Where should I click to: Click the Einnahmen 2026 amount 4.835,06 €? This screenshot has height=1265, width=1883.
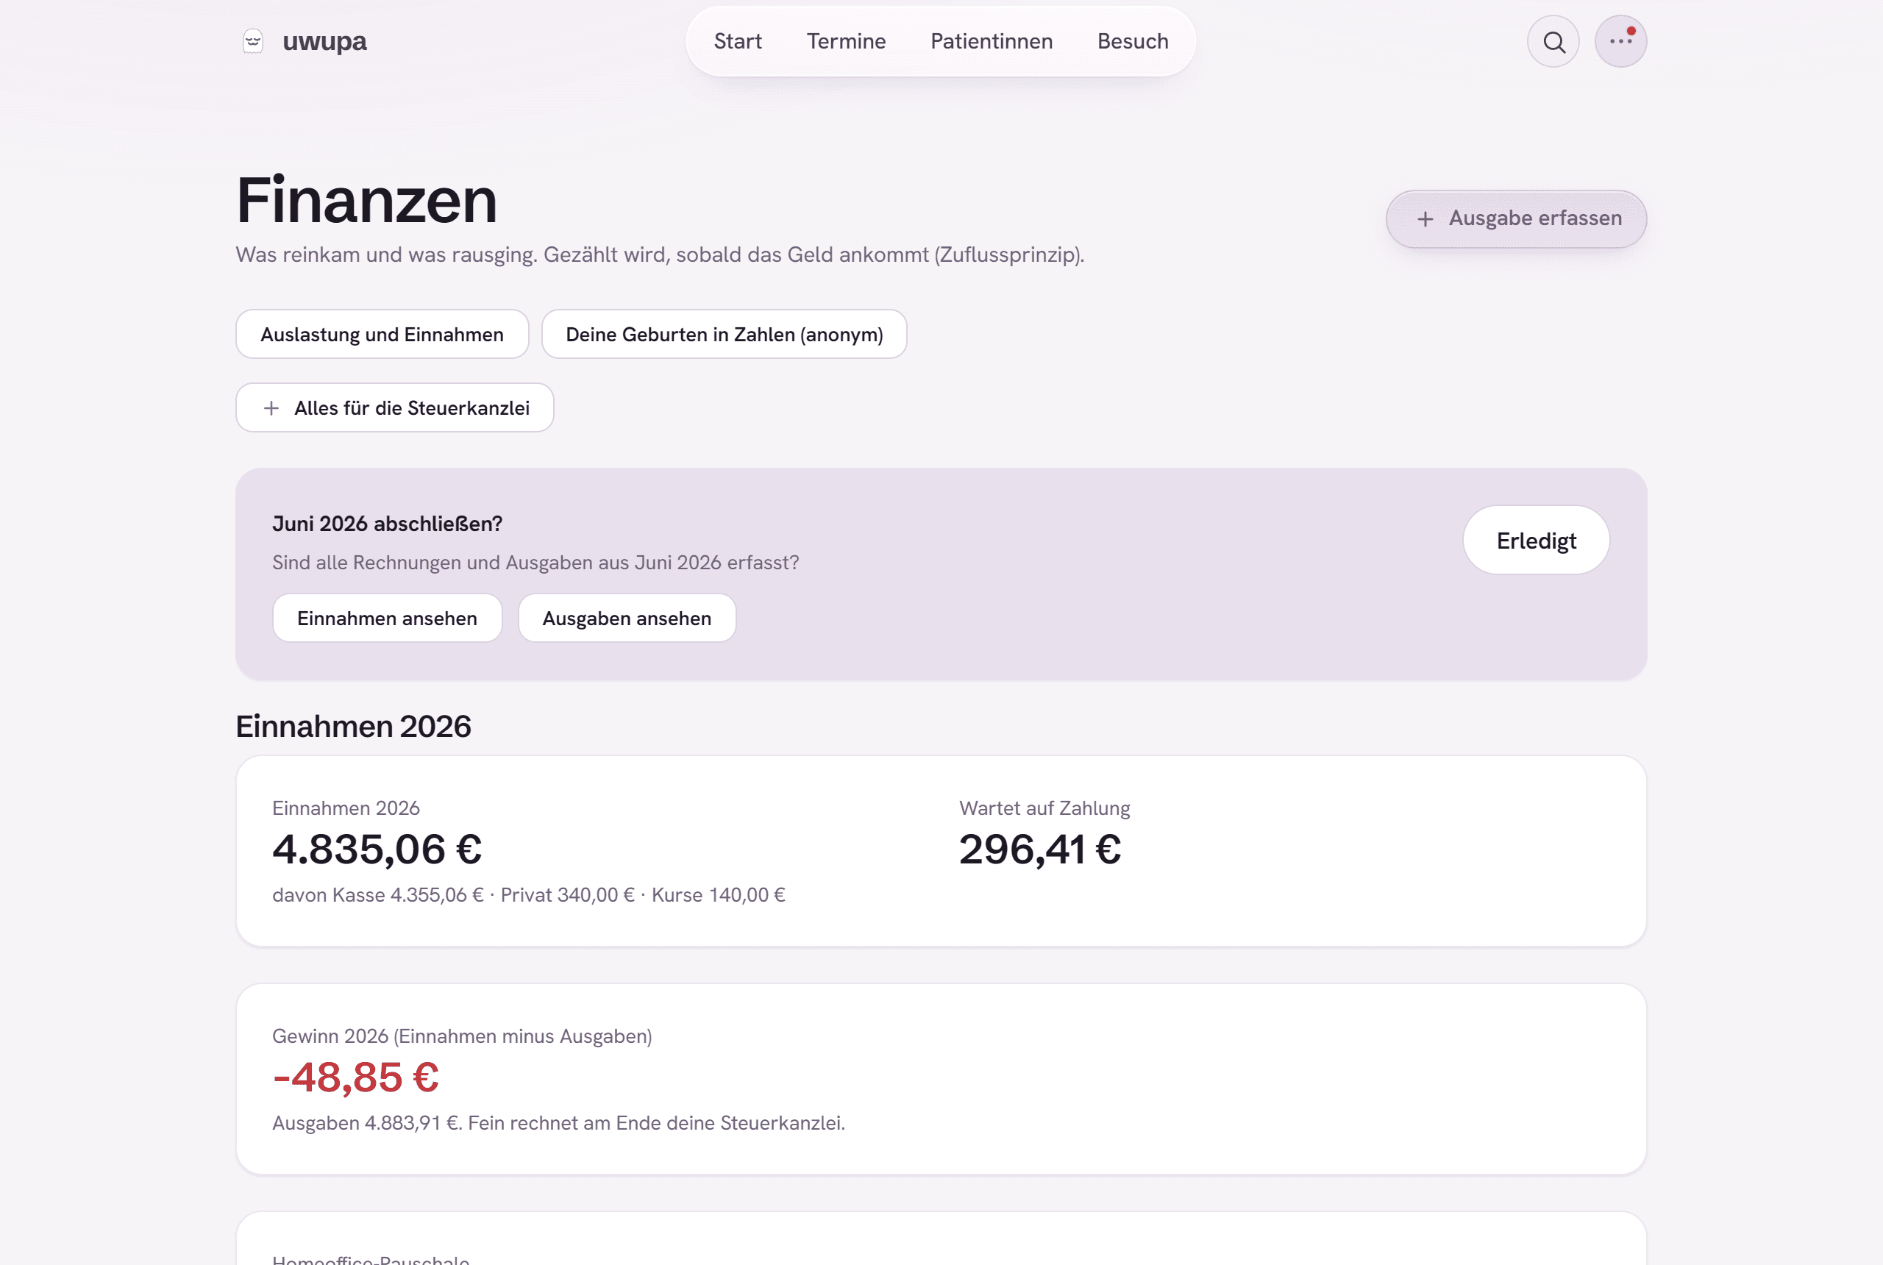coord(377,849)
